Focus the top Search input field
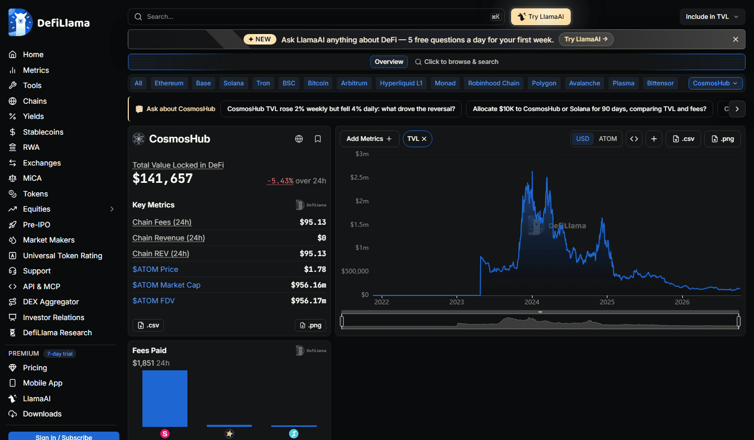The height and width of the screenshot is (440, 754). tap(316, 17)
